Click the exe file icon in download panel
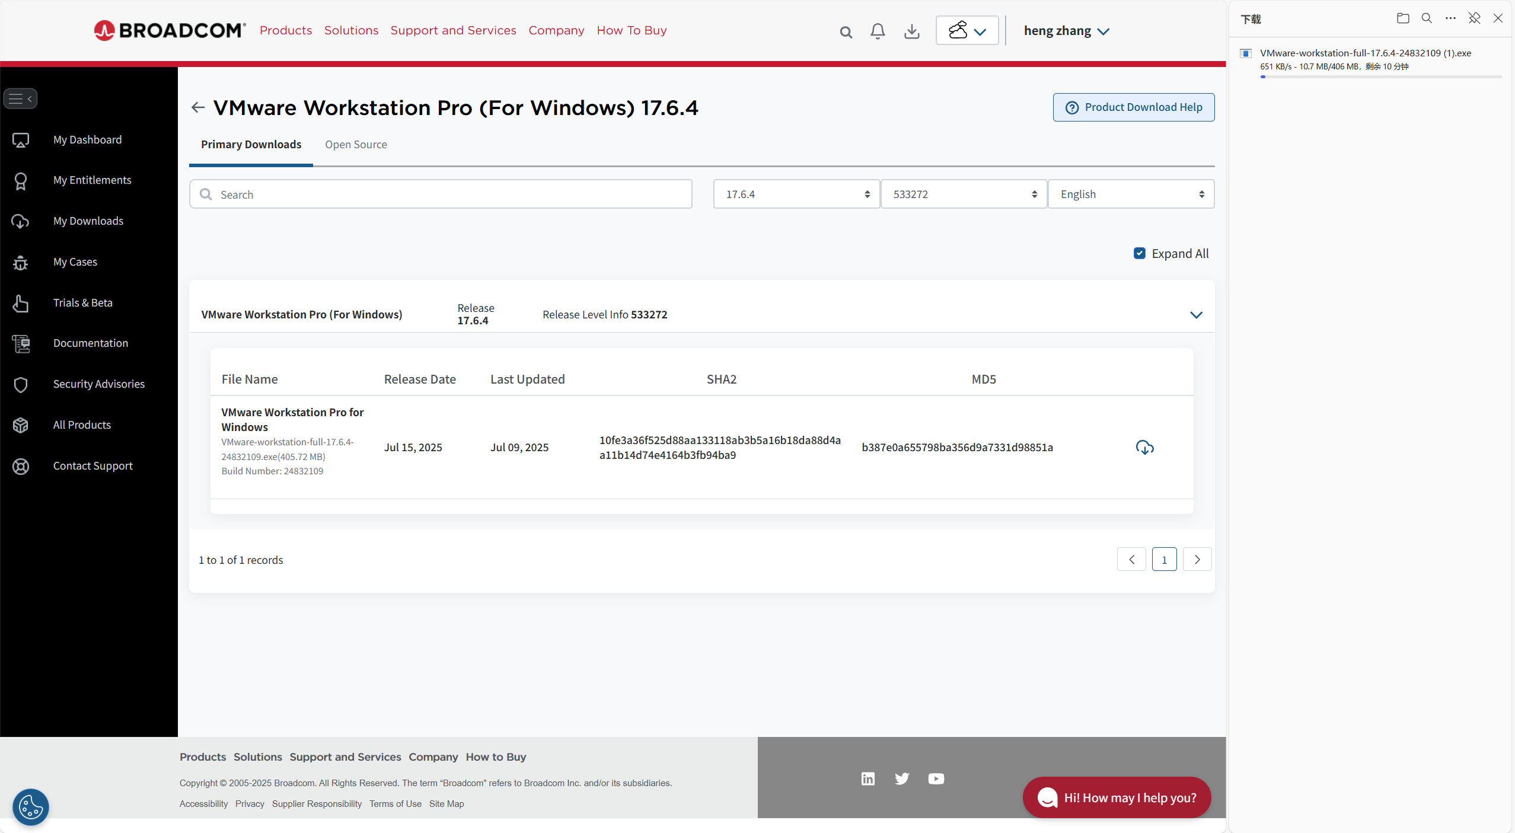1515x833 pixels. [x=1246, y=53]
